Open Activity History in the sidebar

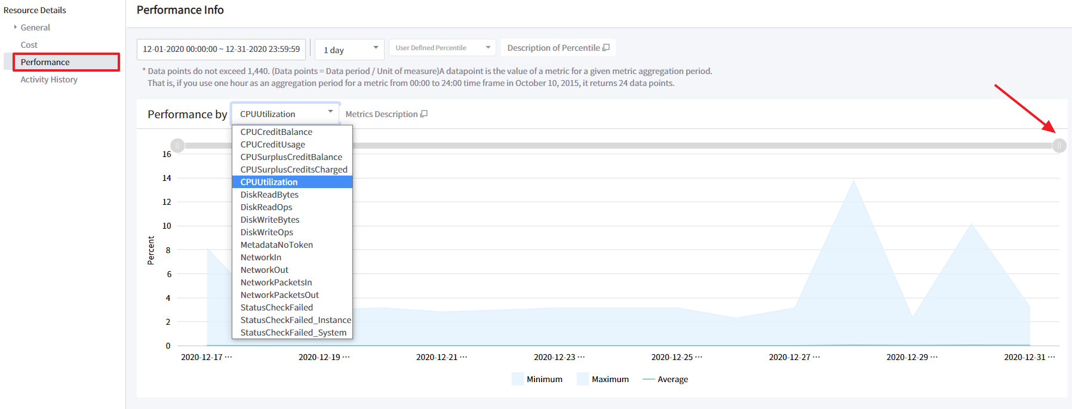49,79
